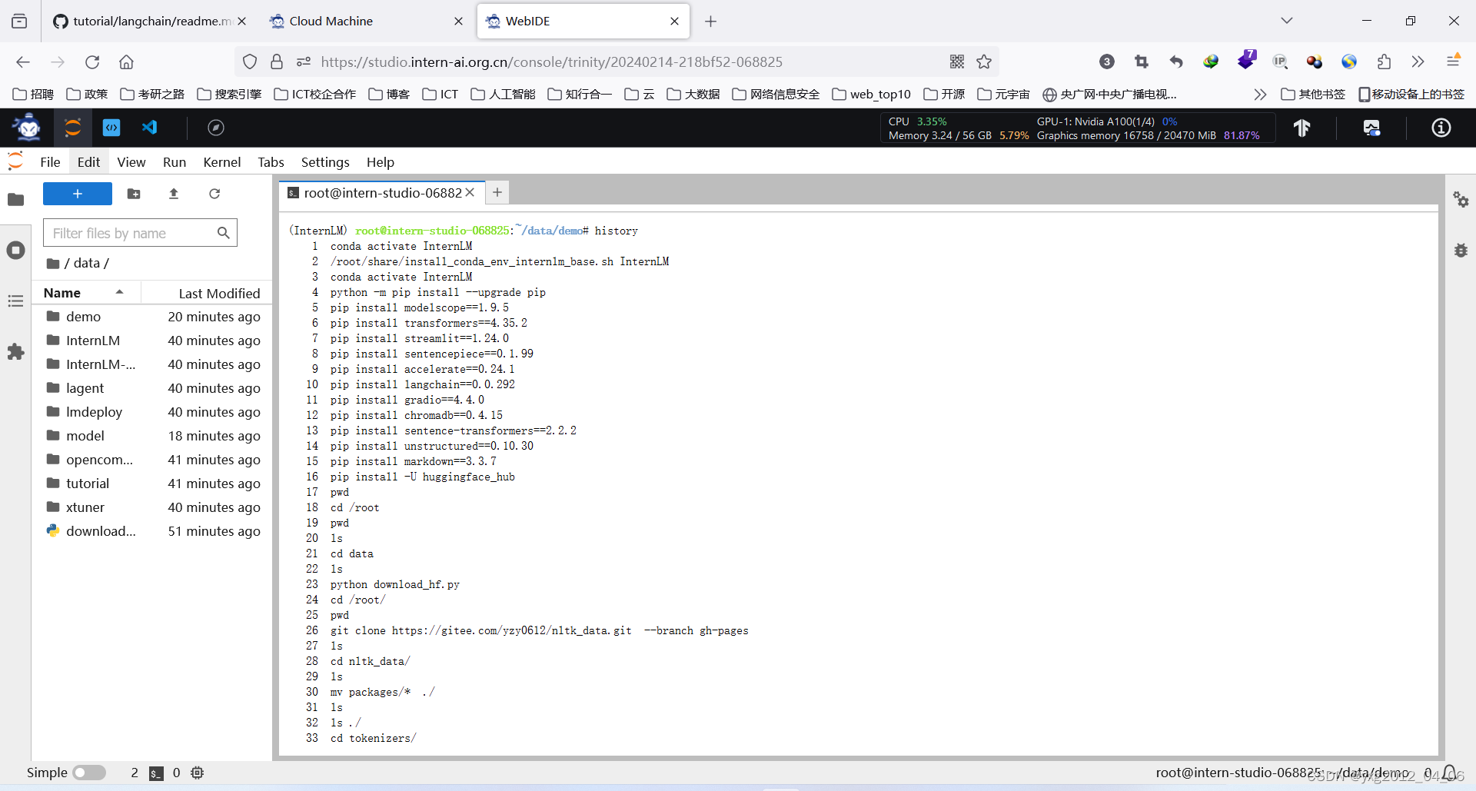
Task: Click data in the breadcrumb path
Action: [86, 263]
